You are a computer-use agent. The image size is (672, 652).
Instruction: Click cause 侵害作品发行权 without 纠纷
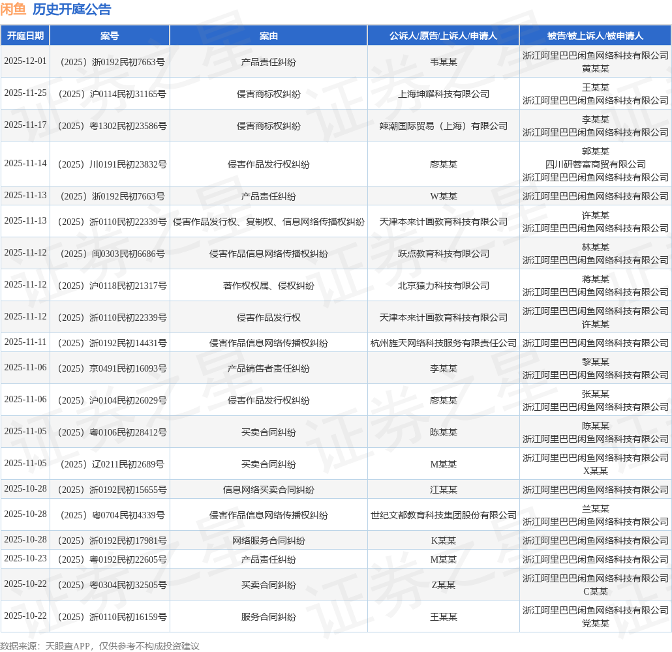coord(268,318)
